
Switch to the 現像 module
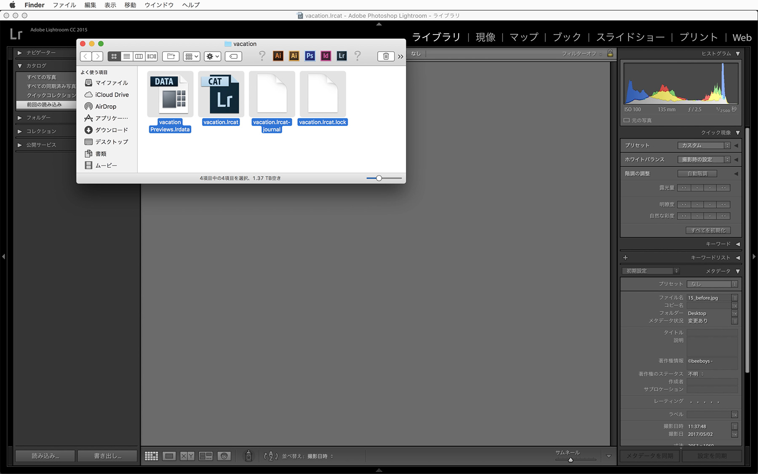(x=486, y=37)
